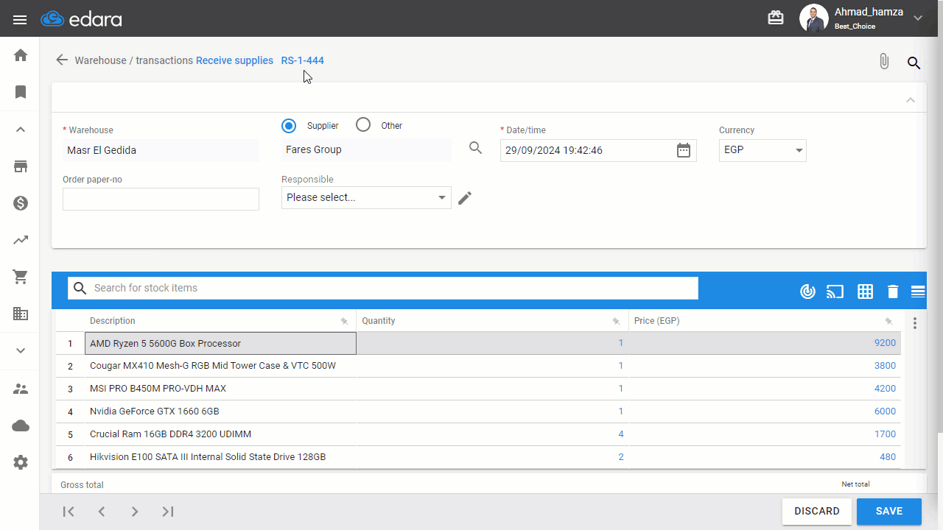Select Cougar MX410 Mesh-G case row
Viewport: 943px width, 530px height.
coord(479,366)
